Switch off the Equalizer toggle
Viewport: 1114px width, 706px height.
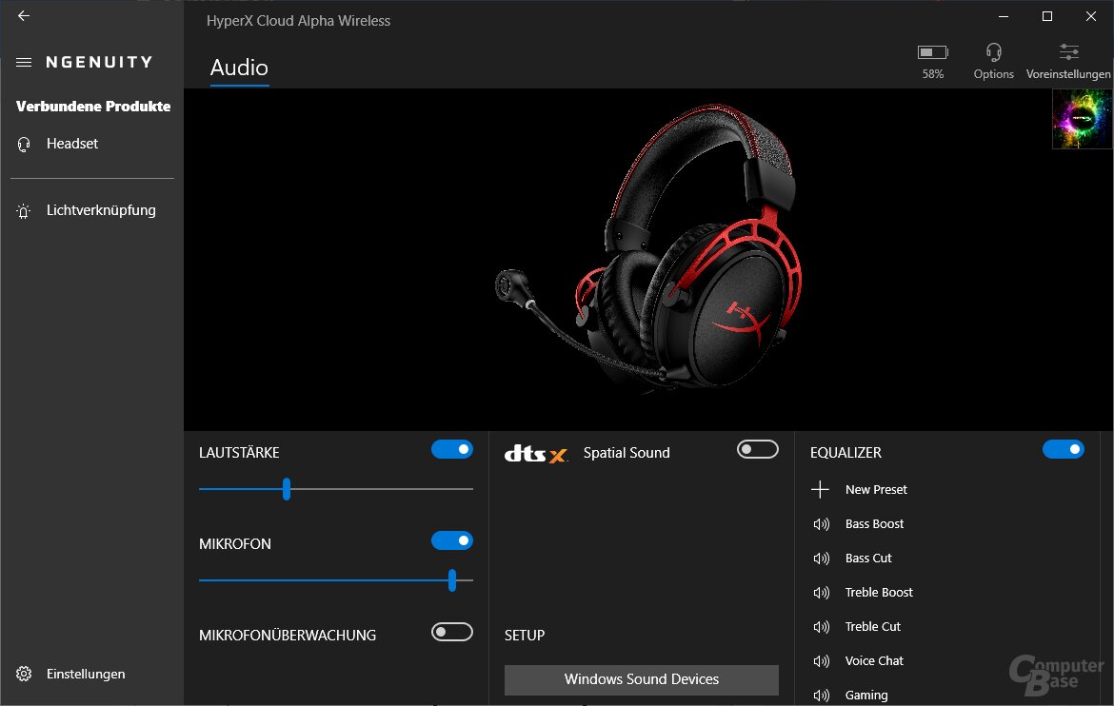point(1063,449)
